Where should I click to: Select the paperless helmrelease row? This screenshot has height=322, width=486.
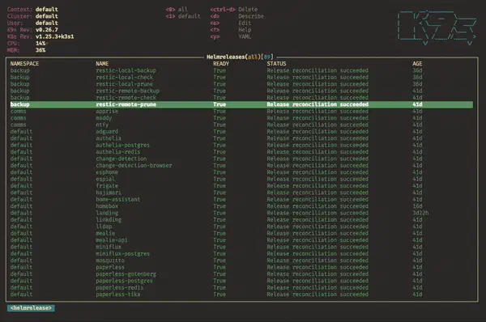click(241, 268)
